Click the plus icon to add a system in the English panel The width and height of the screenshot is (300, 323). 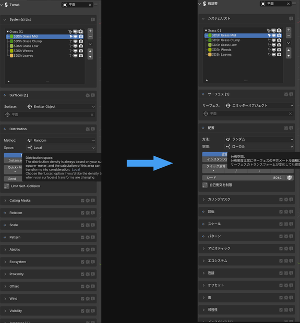coord(90,31)
